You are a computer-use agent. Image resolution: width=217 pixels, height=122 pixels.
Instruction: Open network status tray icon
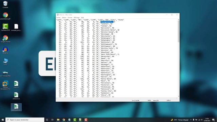pos(199,120)
